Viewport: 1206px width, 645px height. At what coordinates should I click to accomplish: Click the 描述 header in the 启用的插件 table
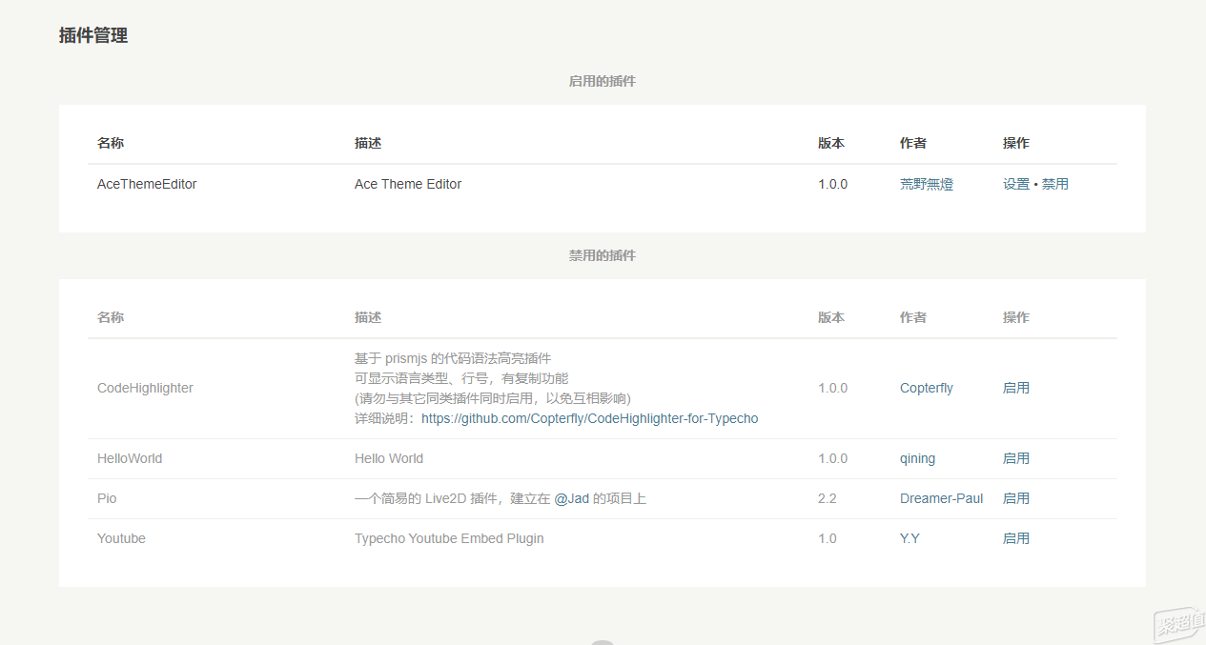(368, 143)
